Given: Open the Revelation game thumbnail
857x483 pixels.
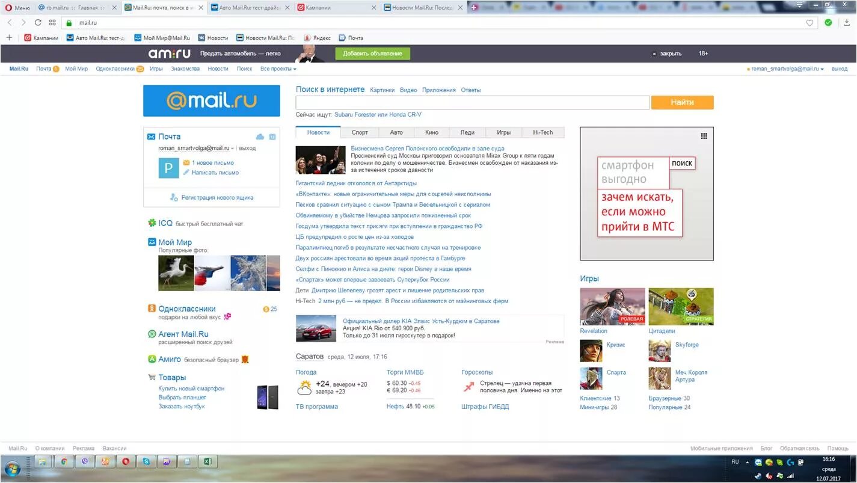Looking at the screenshot, I should click(612, 307).
